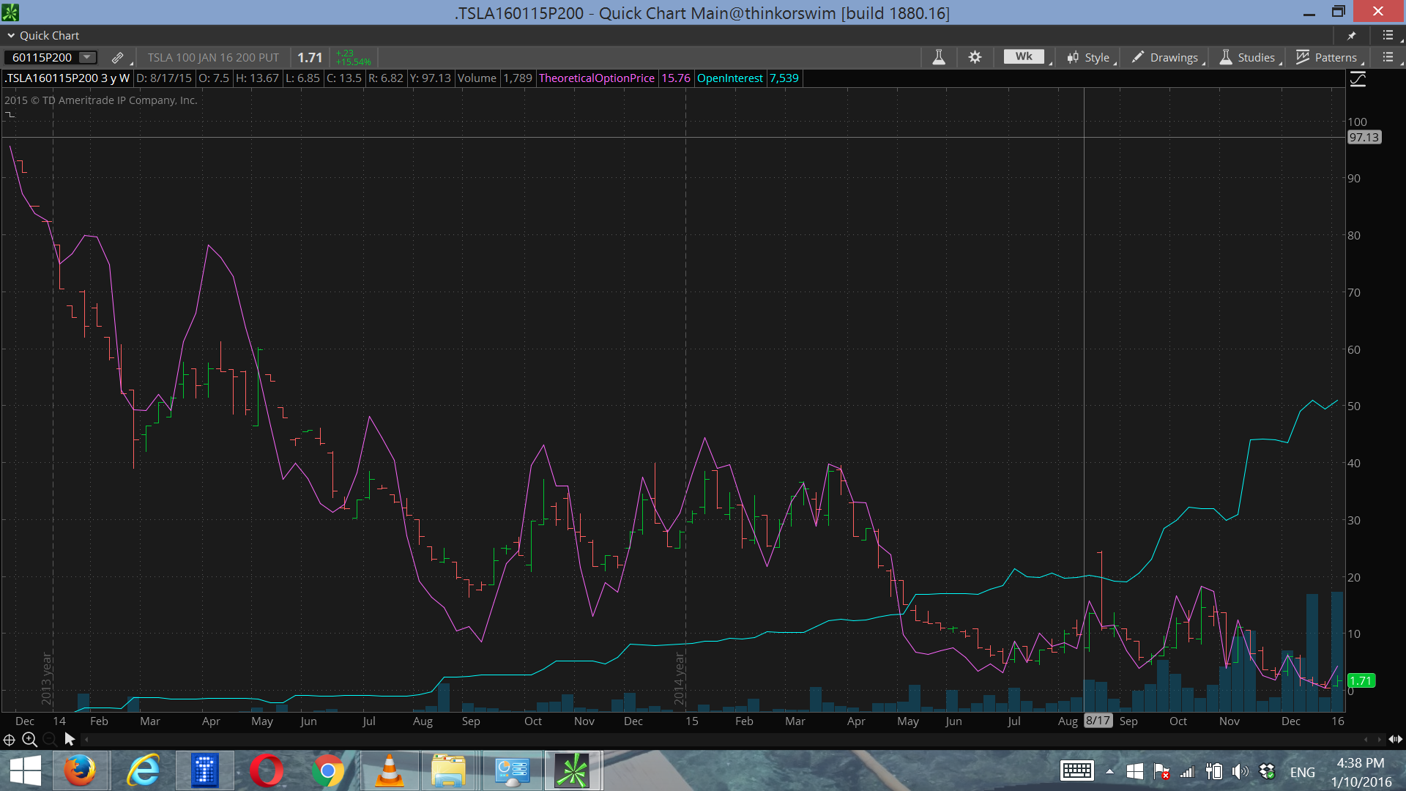Screen dimensions: 1406x791
Task: Launch Firefox from the taskbar
Action: (79, 770)
